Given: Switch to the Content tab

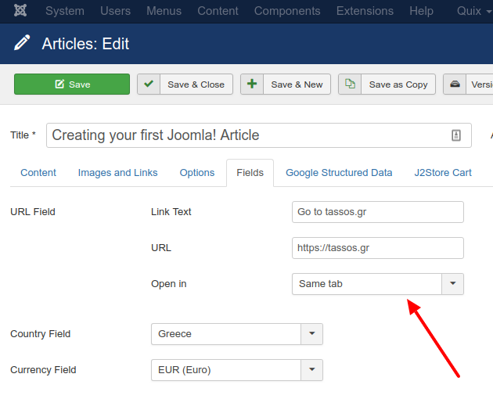Looking at the screenshot, I should [38, 173].
